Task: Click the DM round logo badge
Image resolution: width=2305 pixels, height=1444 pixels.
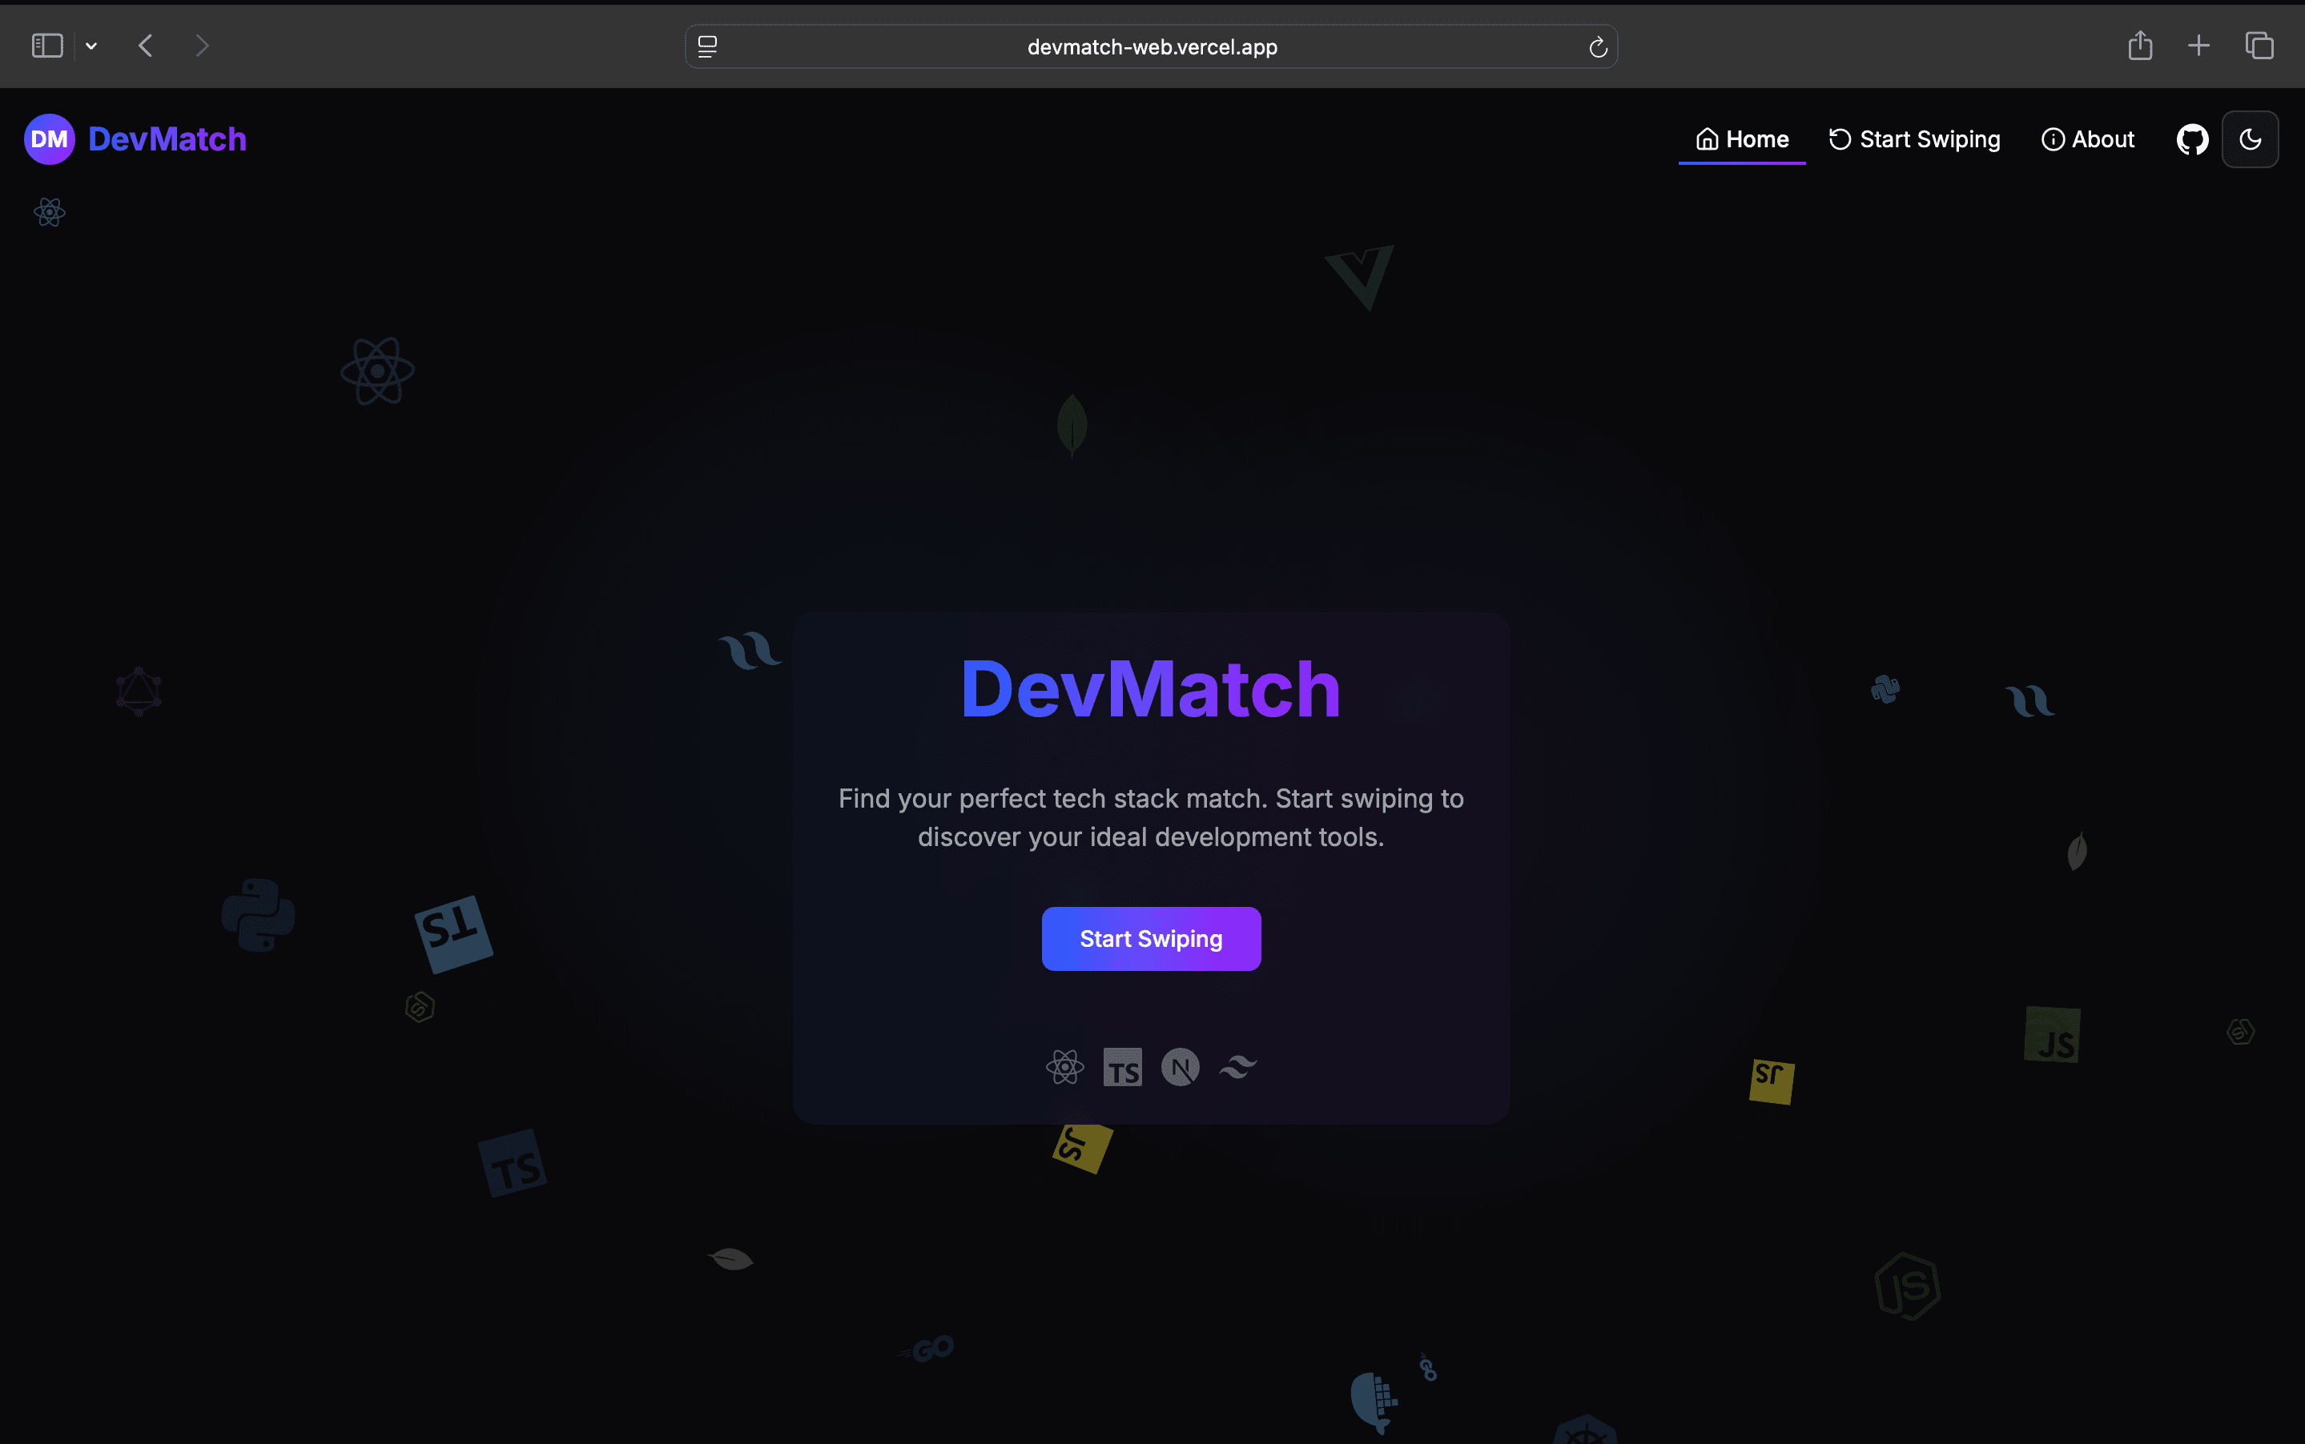Action: click(49, 139)
